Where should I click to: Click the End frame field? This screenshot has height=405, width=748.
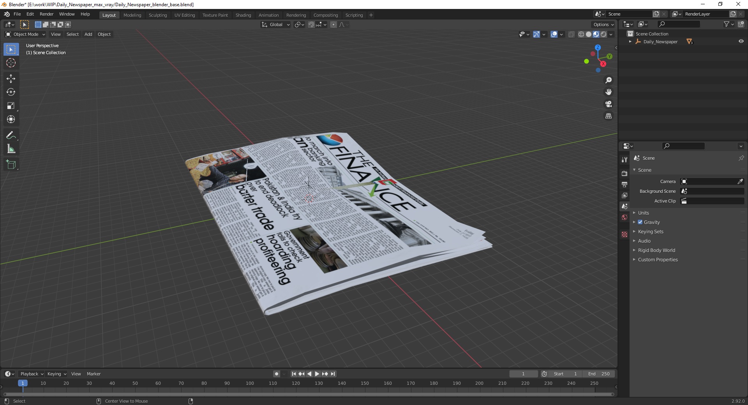[599, 374]
